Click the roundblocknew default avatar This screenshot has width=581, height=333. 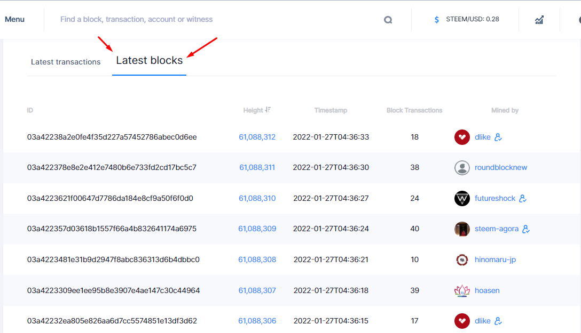(x=462, y=168)
